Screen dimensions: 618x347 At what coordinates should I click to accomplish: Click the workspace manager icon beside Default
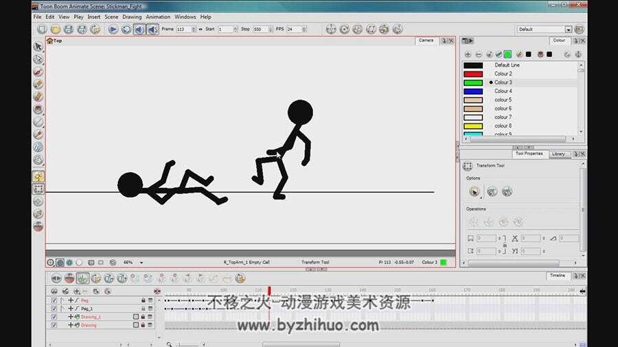coord(579,29)
